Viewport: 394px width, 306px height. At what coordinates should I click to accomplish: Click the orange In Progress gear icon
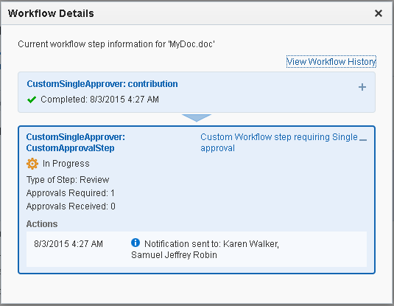pyautogui.click(x=32, y=164)
